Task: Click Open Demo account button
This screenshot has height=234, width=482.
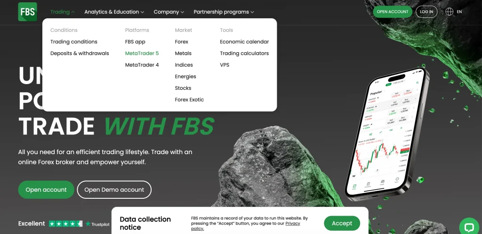Action: tap(114, 190)
